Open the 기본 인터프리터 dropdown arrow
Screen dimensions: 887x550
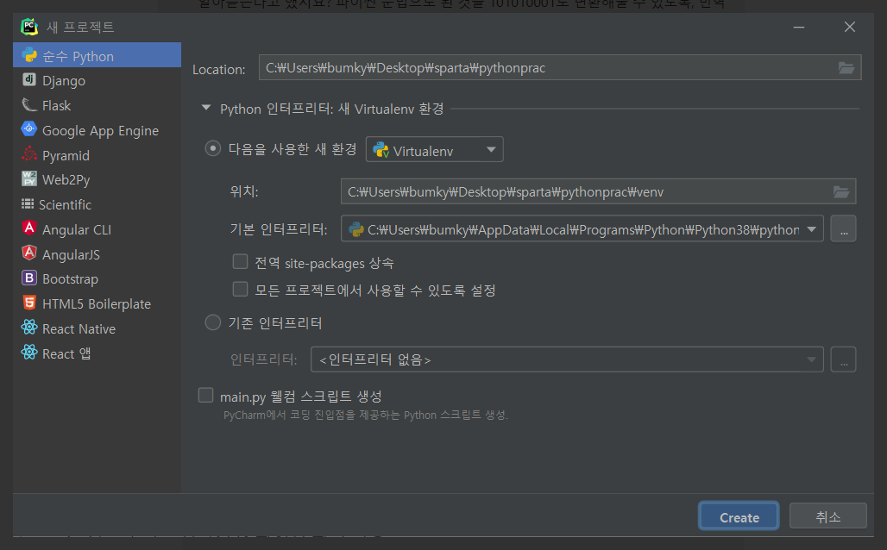pyautogui.click(x=812, y=229)
